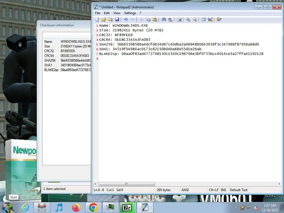Viewport: 284px width, 213px height.
Task: Open the customize schemes icon
Action: click(210, 20)
